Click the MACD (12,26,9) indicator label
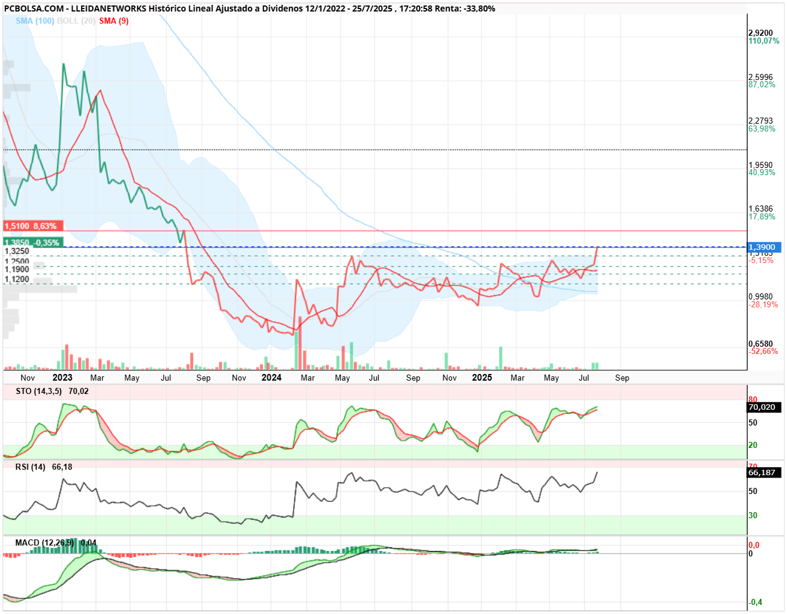The height and width of the screenshot is (614, 787). (45, 542)
